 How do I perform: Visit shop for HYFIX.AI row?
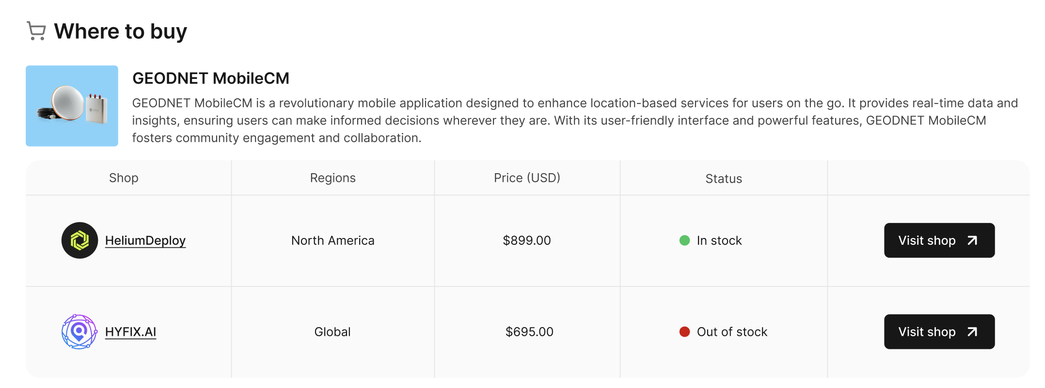tap(939, 332)
